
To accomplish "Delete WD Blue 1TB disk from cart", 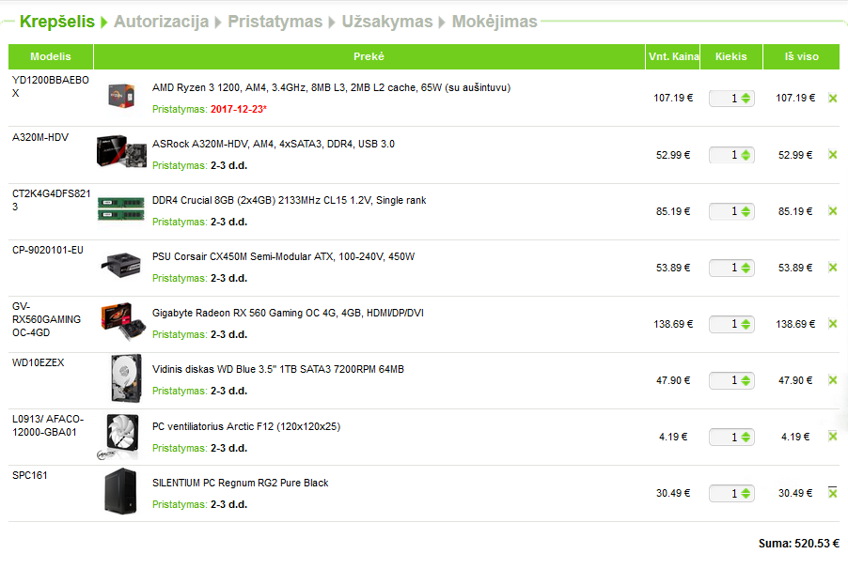I will point(832,380).
